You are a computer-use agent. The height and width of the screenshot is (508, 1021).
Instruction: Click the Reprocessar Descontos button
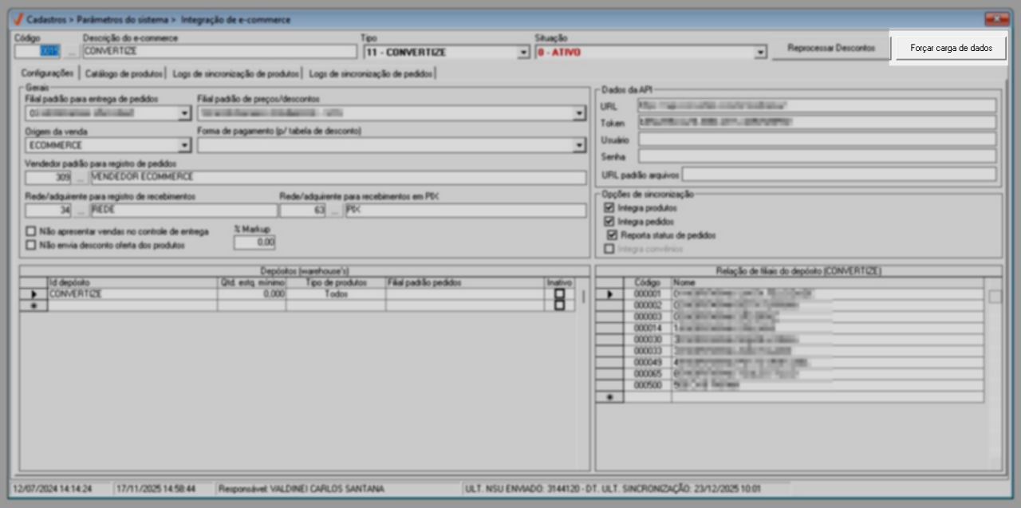point(830,48)
